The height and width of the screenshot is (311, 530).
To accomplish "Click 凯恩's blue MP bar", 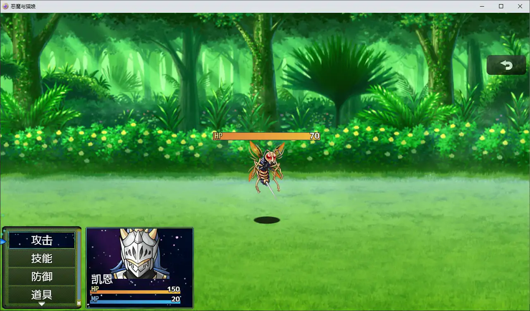I will (x=135, y=302).
